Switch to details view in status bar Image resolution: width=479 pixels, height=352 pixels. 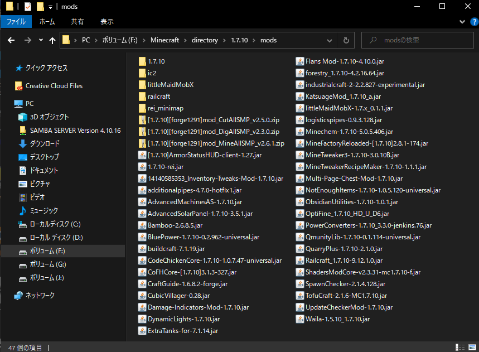(459, 348)
